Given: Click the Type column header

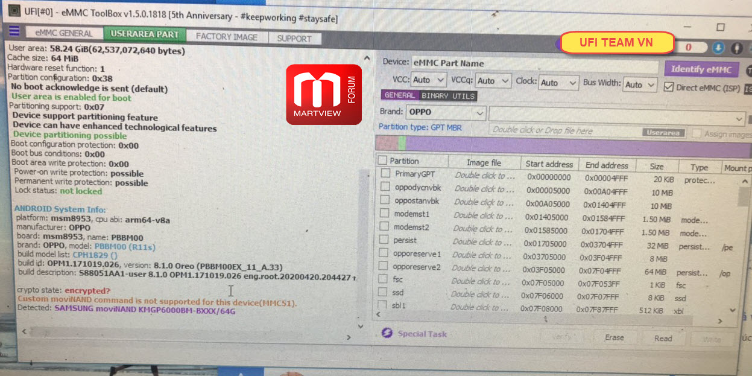Looking at the screenshot, I should (700, 168).
